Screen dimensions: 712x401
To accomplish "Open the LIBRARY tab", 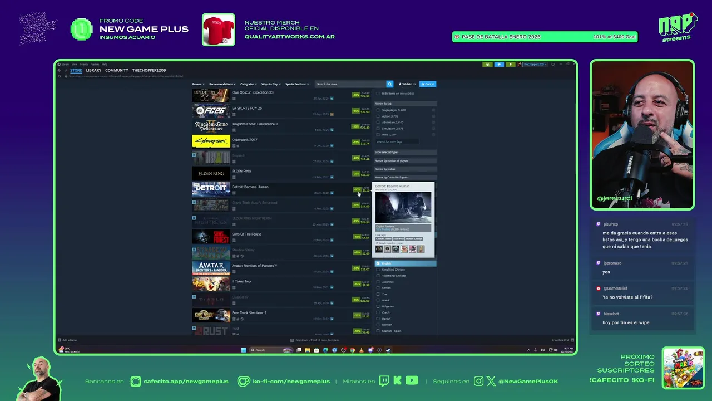I will click(93, 71).
